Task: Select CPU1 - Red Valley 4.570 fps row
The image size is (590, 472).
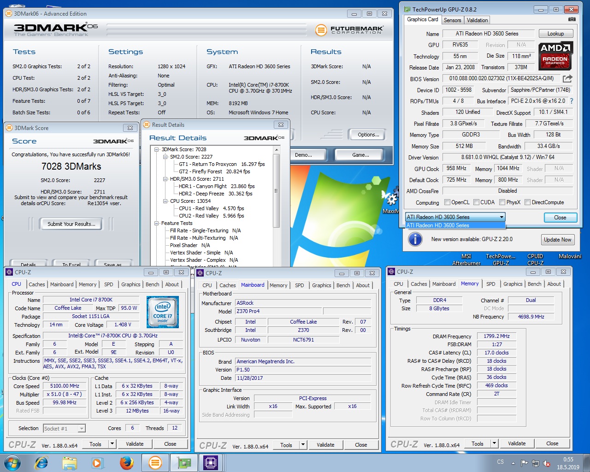Action: (x=211, y=208)
